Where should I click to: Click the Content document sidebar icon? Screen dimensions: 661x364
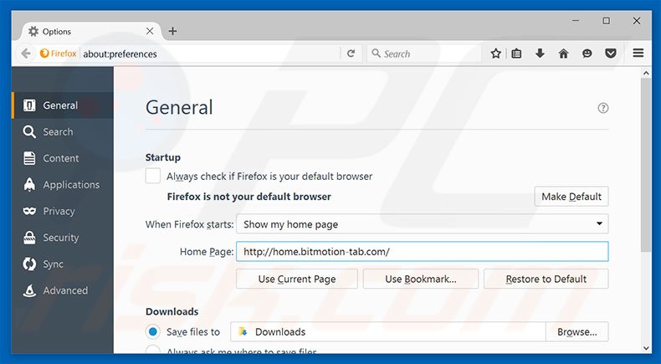click(x=29, y=158)
